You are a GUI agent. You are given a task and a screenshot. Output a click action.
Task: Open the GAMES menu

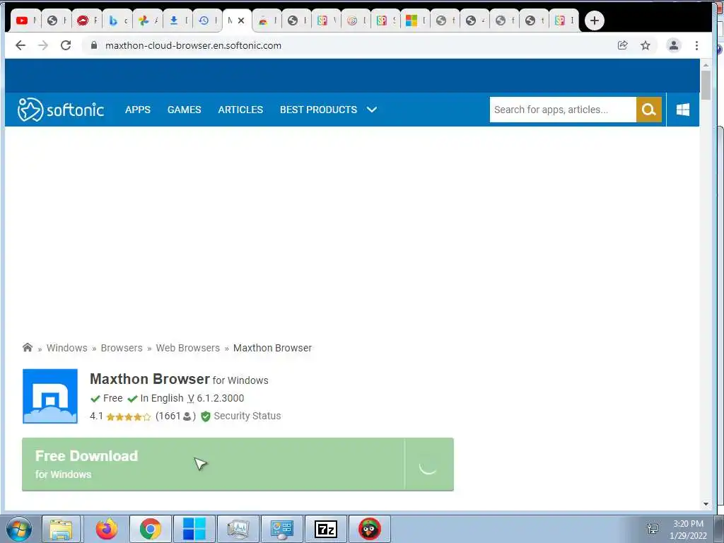185,110
